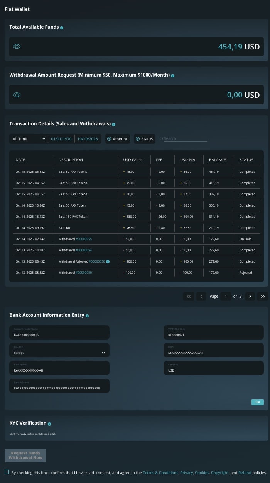Image resolution: width=270 pixels, height=483 pixels.
Task: Open the Copyright policy link
Action: point(220,473)
